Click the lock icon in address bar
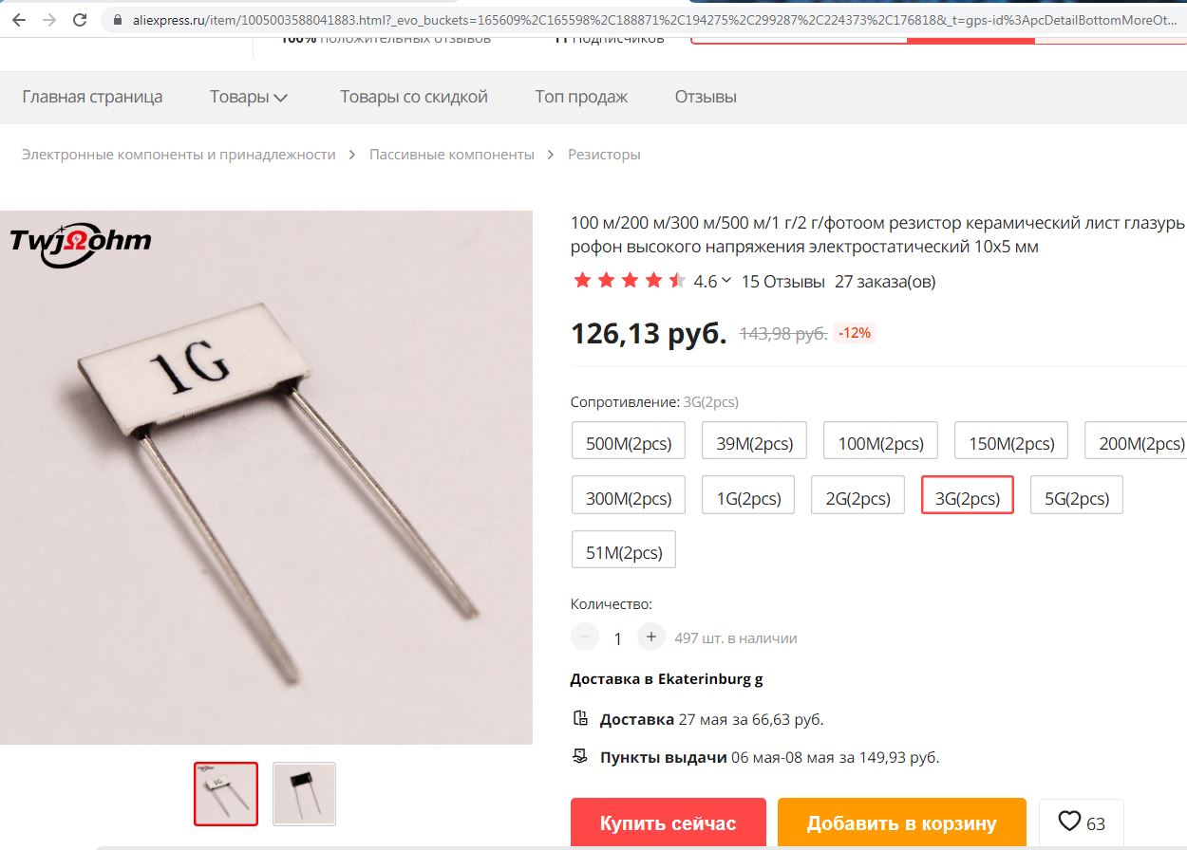The width and height of the screenshot is (1187, 850). [x=117, y=19]
